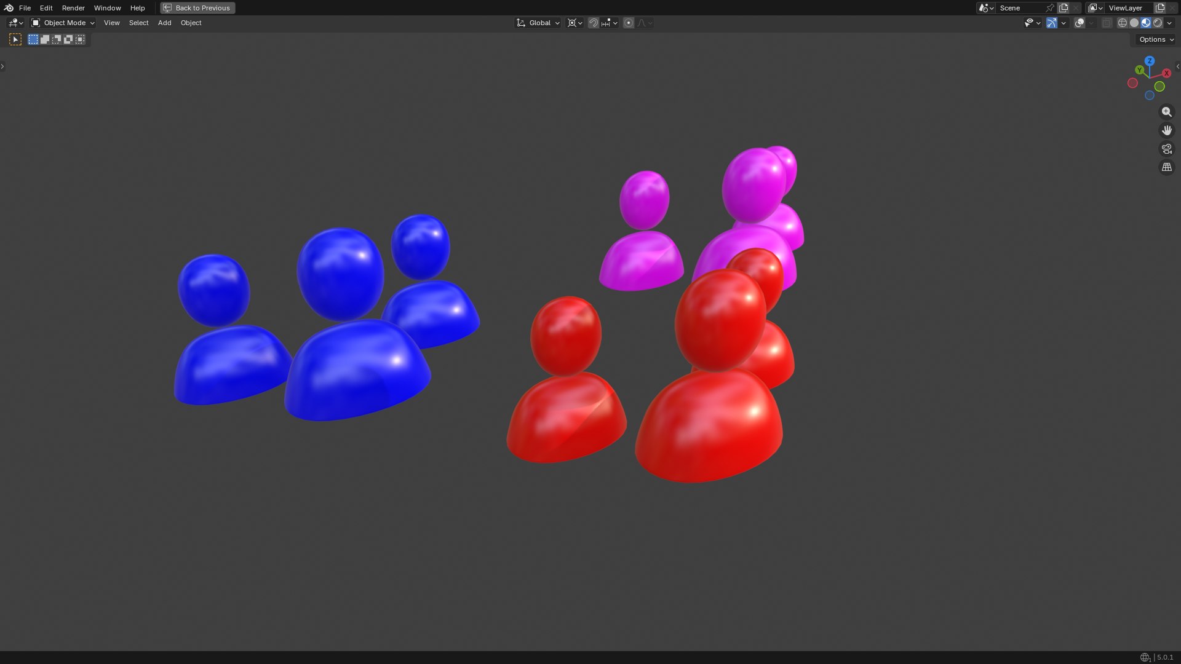Screen dimensions: 1181x664
Task: Open the Render menu
Action: pyautogui.click(x=73, y=8)
